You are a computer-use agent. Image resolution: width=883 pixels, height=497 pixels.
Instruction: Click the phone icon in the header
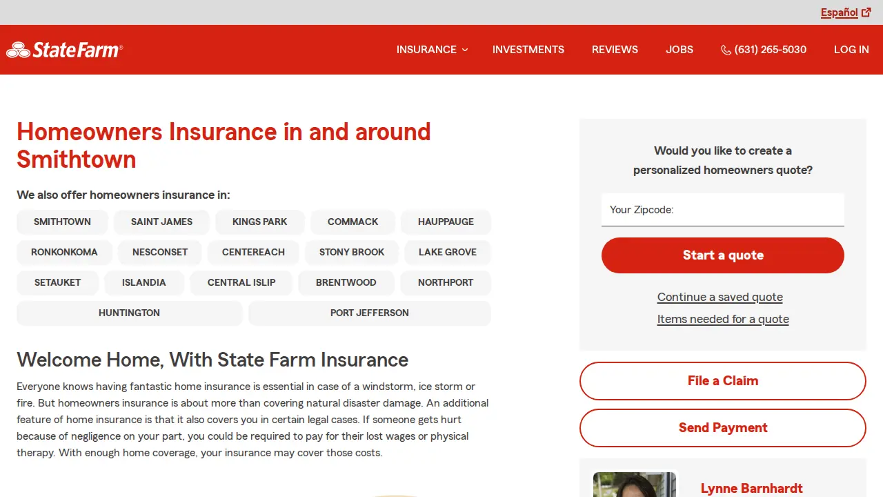(726, 50)
